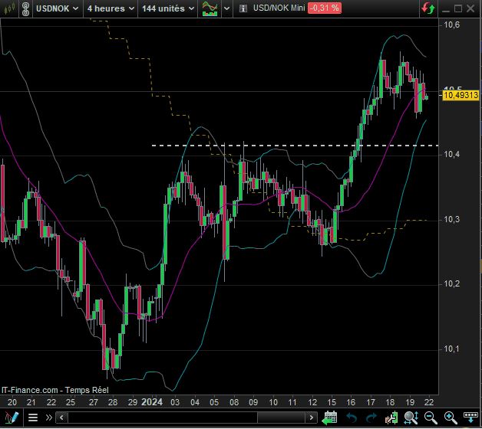Open the drawing tools pencil icon
Screen dimensions: 482x429
[x=11, y=418]
